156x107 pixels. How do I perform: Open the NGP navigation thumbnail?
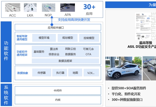49,8
